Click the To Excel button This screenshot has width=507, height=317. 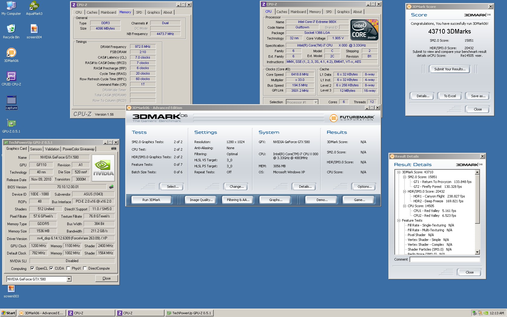tap(450, 96)
